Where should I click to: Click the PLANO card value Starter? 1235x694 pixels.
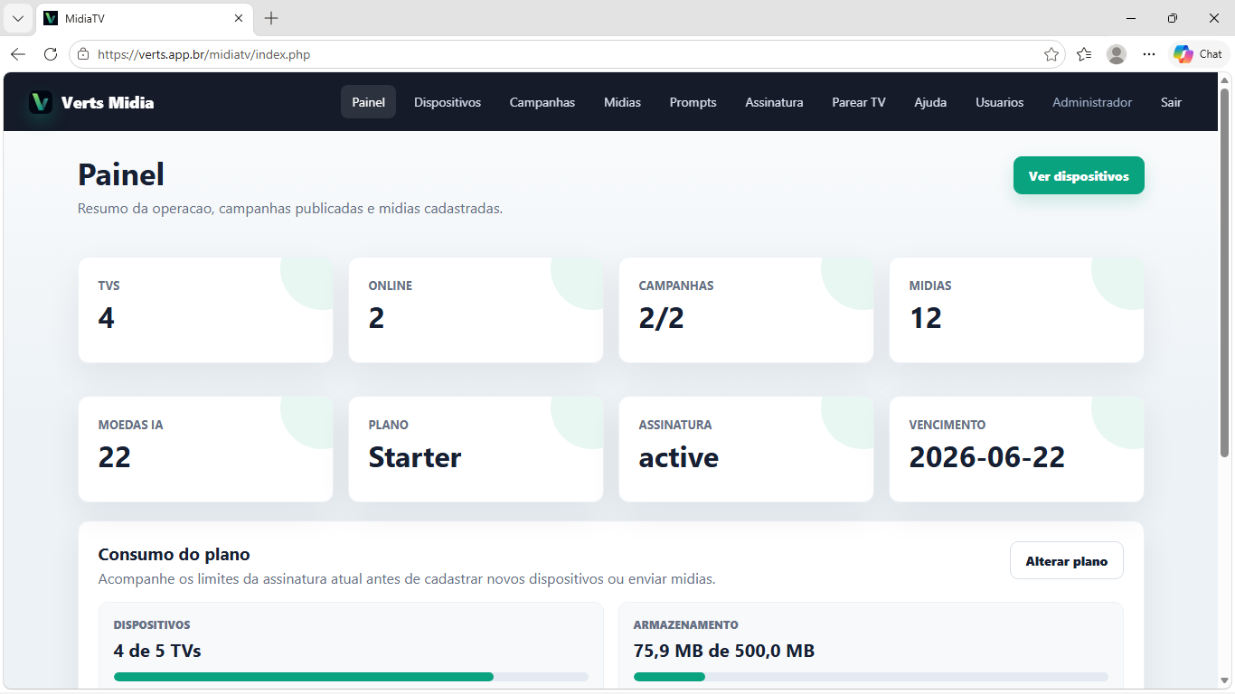415,457
